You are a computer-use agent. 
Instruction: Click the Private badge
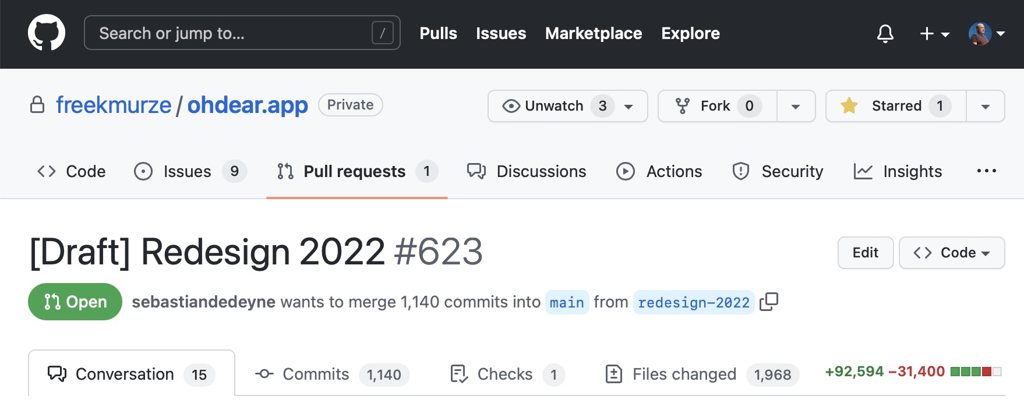tap(350, 105)
